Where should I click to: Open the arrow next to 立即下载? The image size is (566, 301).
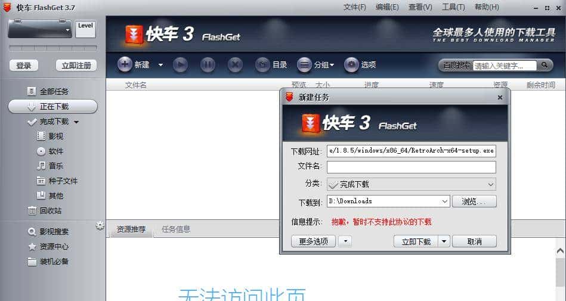click(444, 241)
